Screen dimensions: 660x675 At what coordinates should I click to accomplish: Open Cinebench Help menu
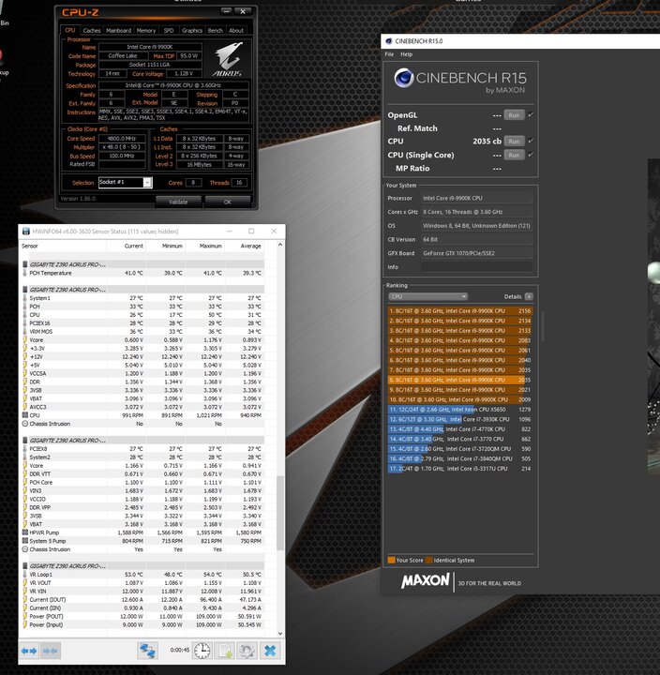[x=406, y=54]
